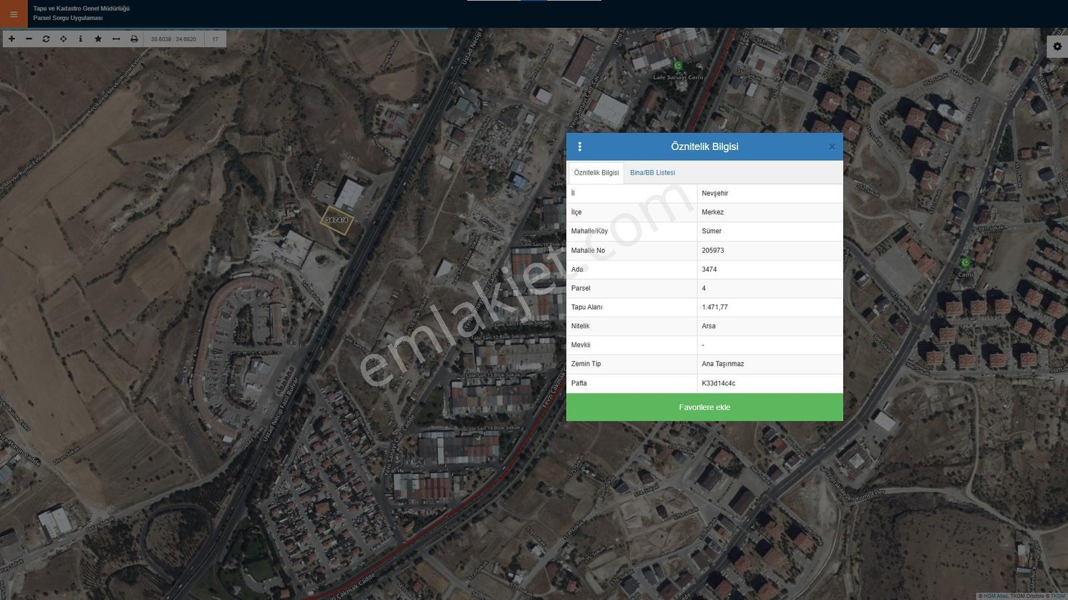The image size is (1068, 600).
Task: Click the Lale Sanayi Camii map marker
Action: click(678, 66)
